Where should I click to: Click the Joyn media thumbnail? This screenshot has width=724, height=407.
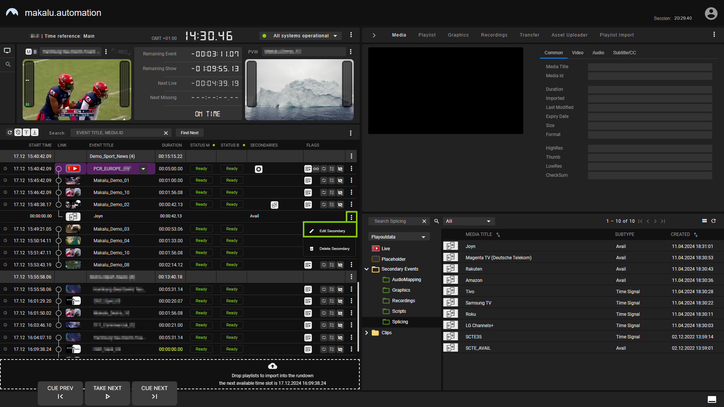pos(449,246)
